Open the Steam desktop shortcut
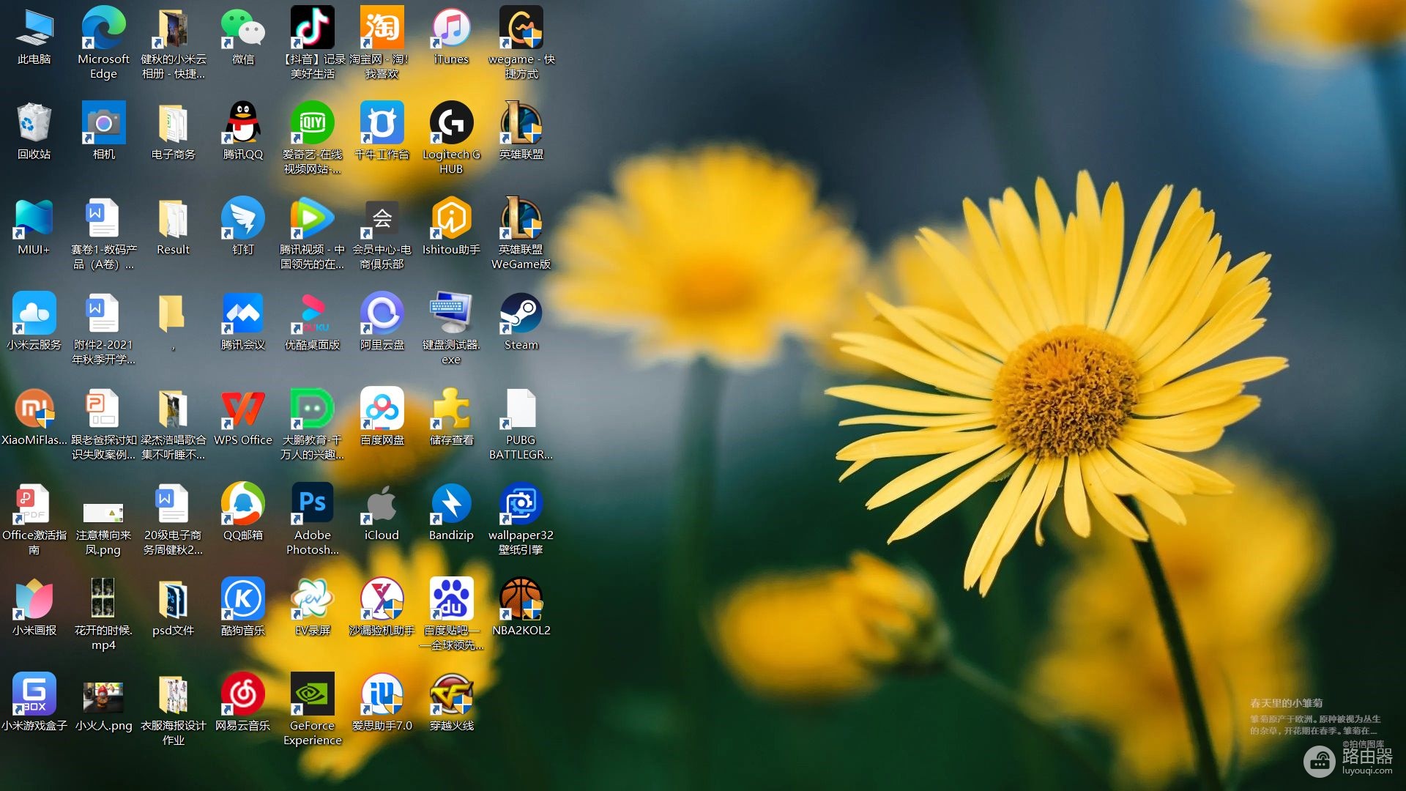Screen dimensions: 1406x791 click(x=521, y=322)
